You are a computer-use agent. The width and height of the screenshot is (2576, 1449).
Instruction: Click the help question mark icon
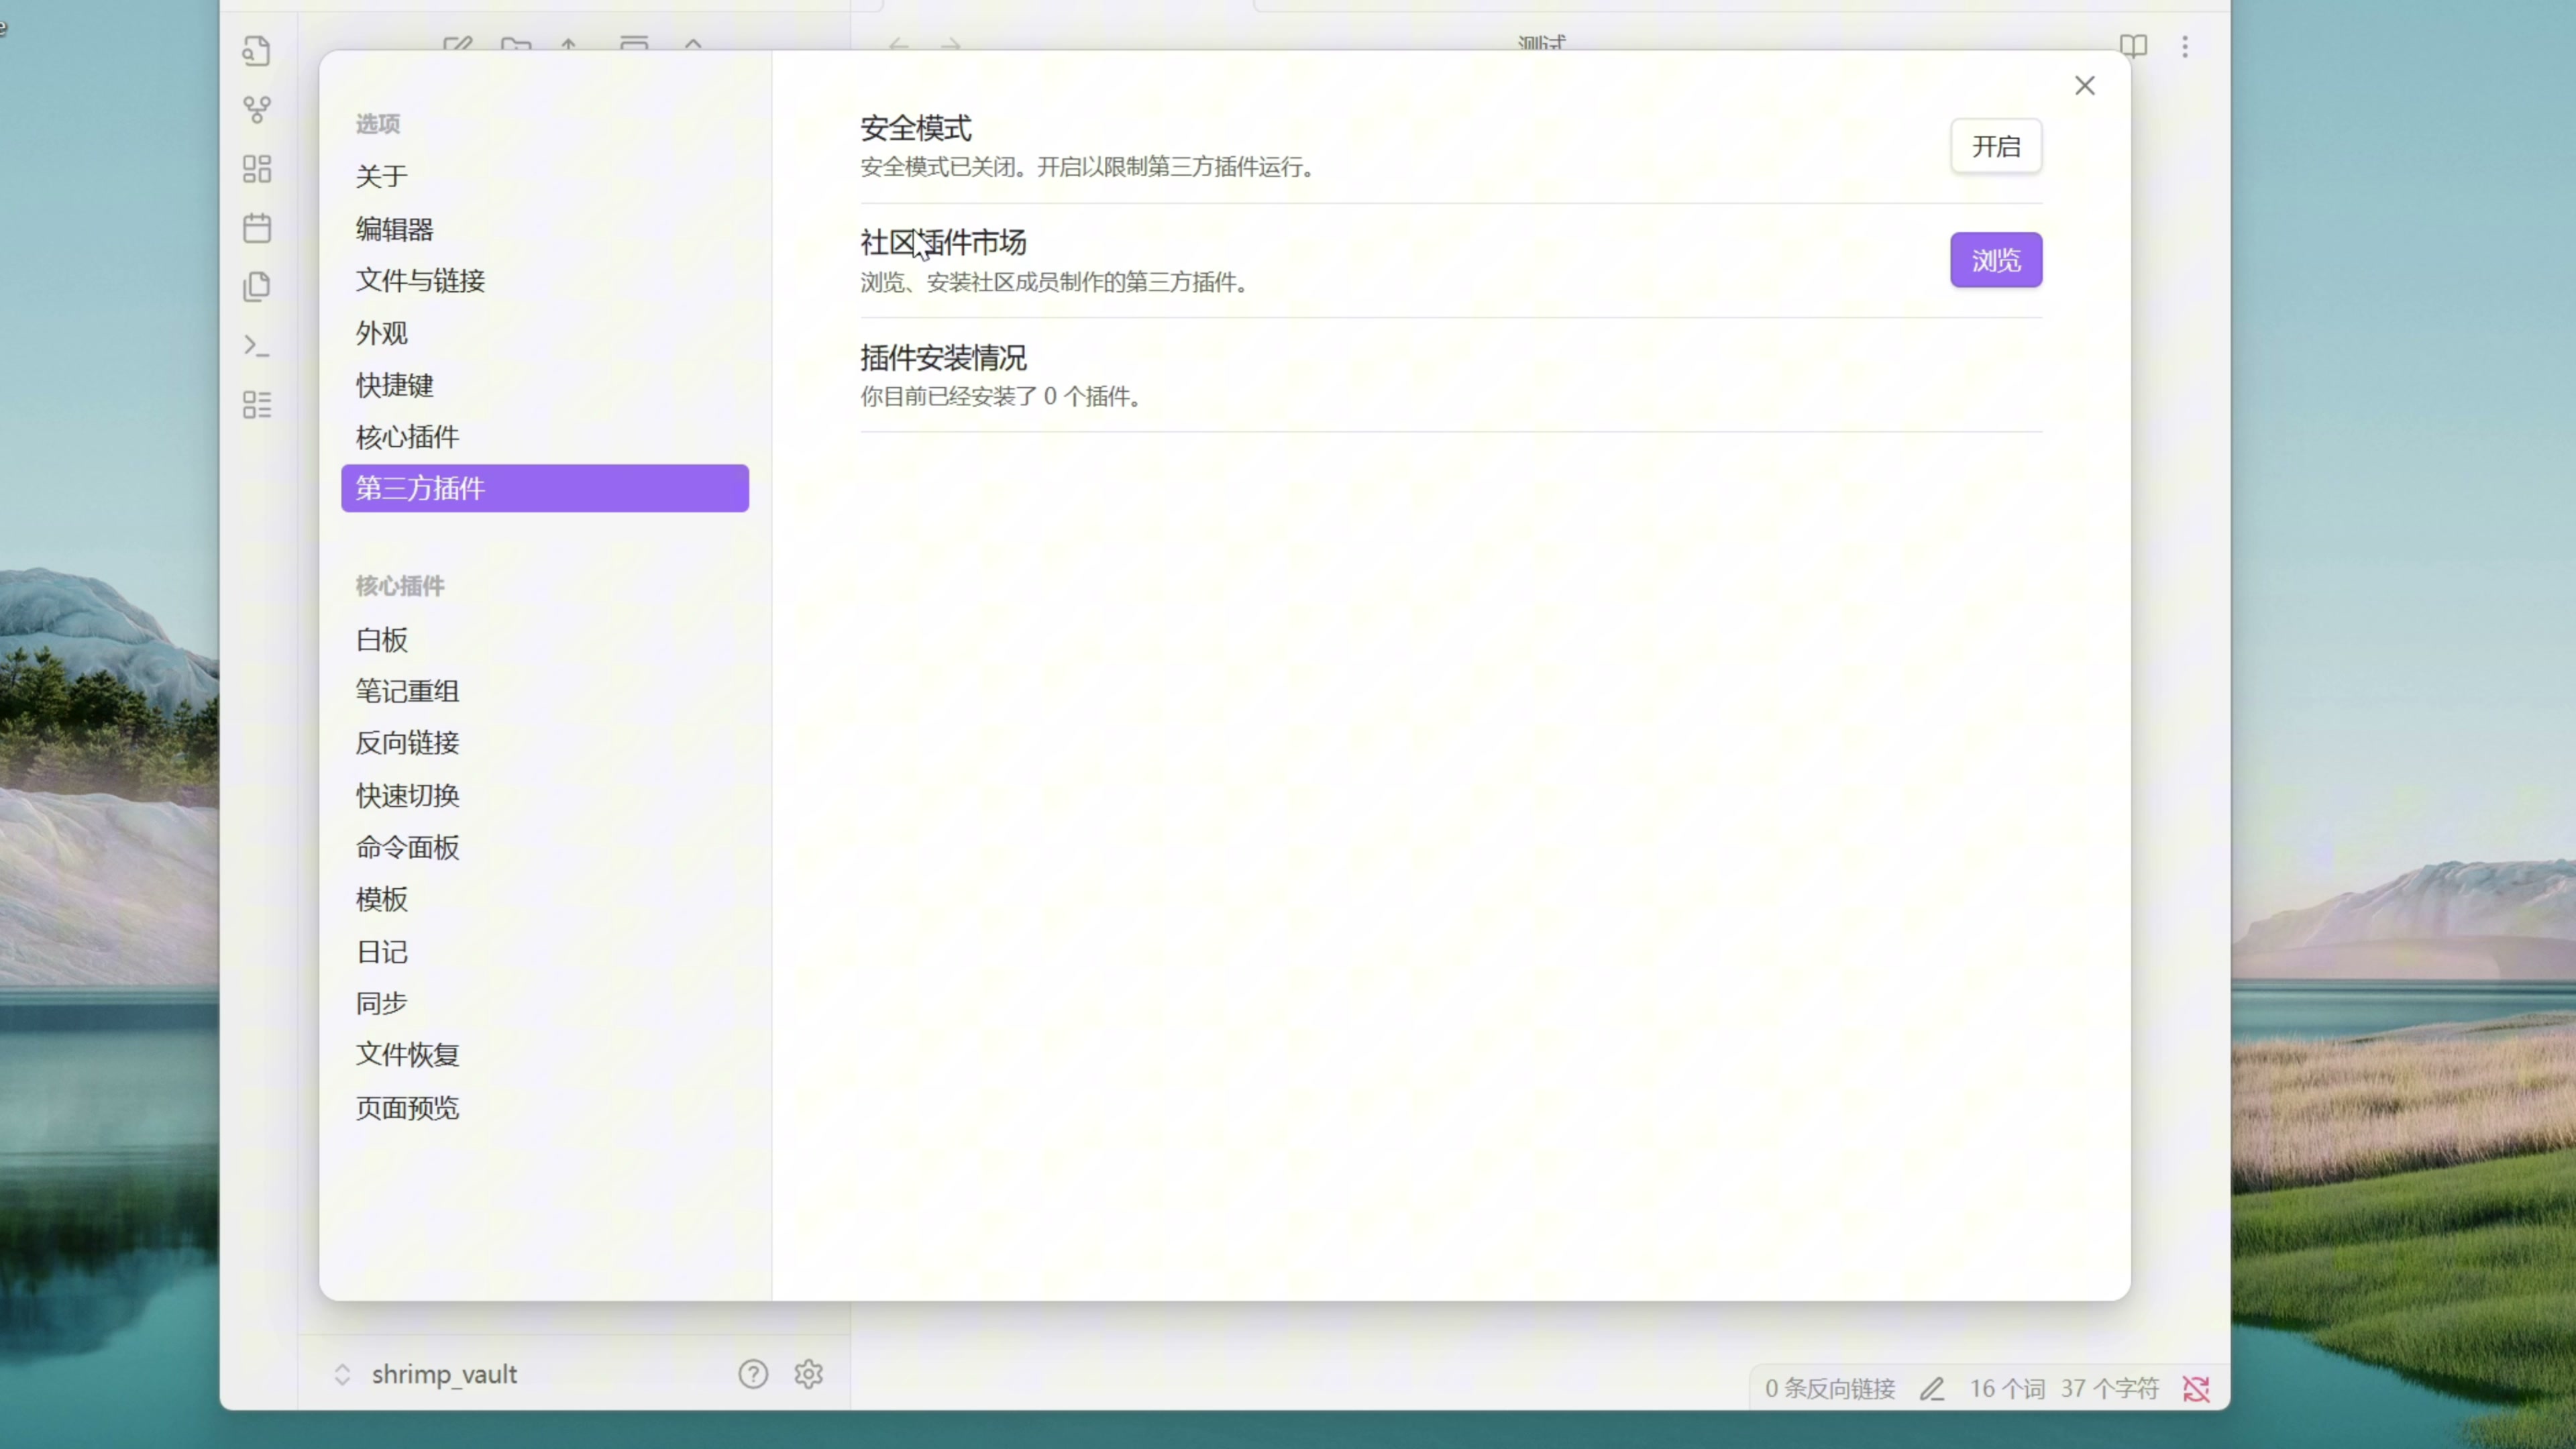753,1374
